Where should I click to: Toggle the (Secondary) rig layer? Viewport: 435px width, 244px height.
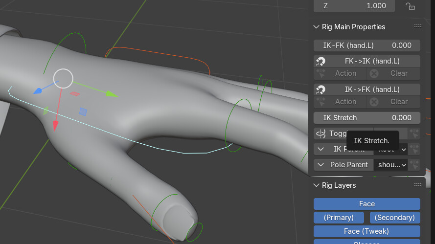pyautogui.click(x=395, y=218)
